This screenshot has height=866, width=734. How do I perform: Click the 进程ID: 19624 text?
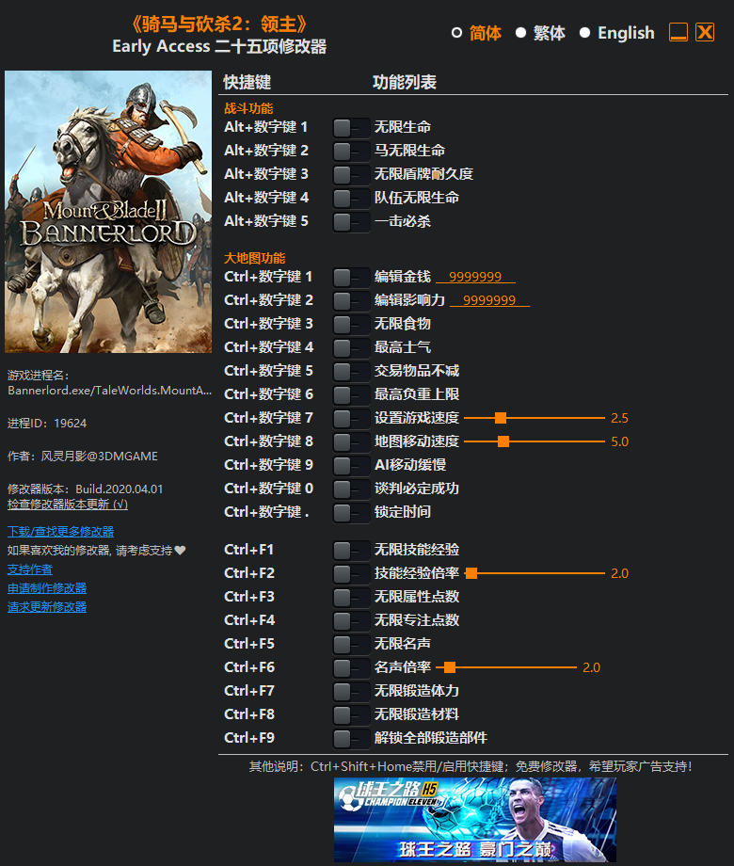pos(47,423)
